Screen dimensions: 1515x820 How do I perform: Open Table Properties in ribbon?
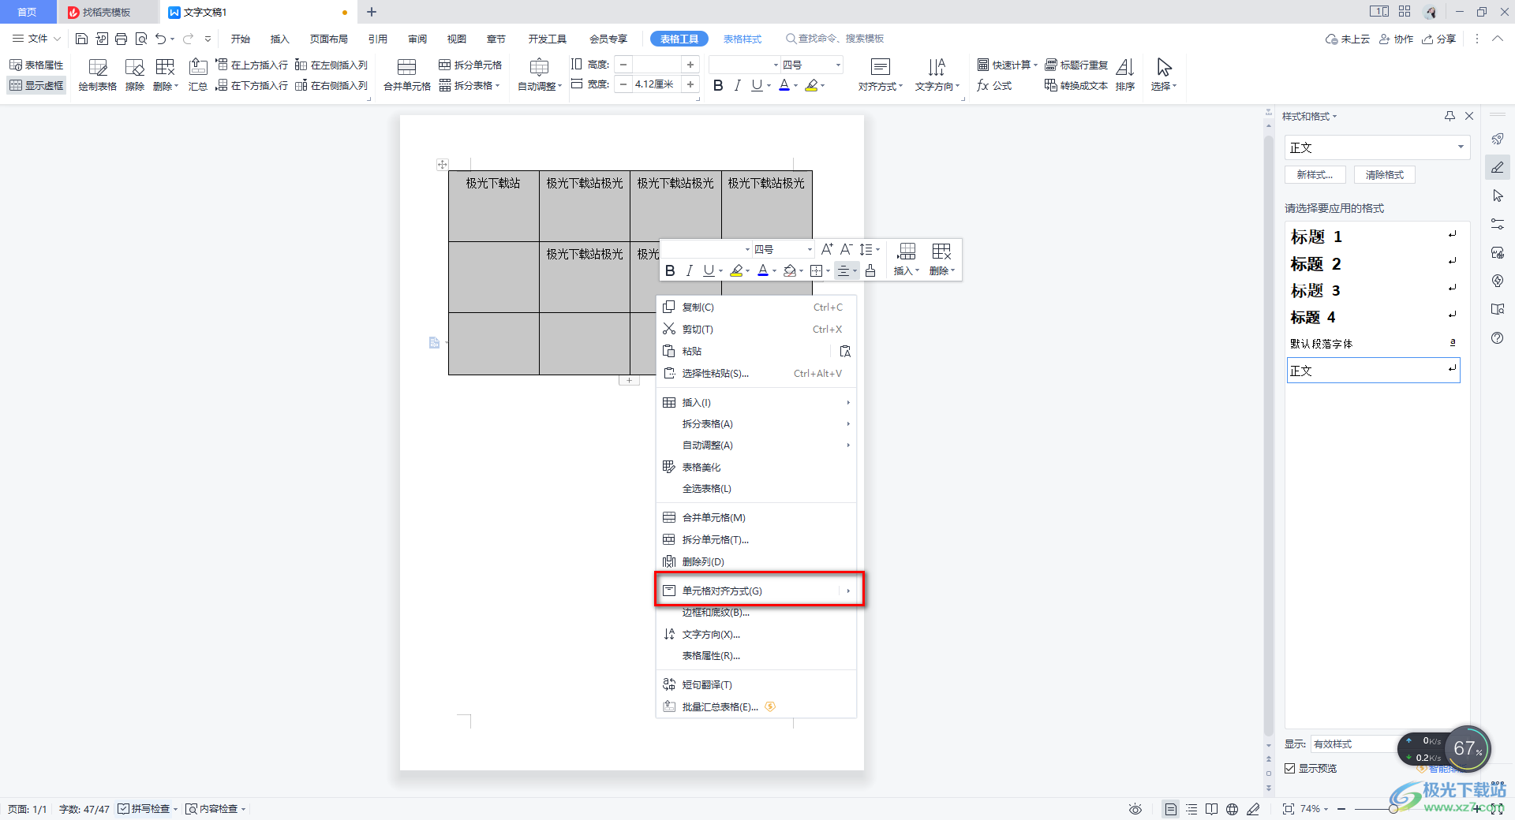(x=36, y=65)
